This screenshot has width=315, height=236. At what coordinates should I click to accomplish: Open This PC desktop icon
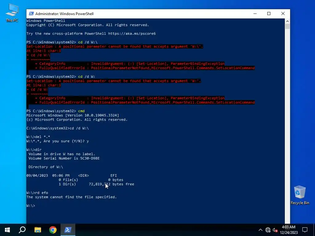12,13
